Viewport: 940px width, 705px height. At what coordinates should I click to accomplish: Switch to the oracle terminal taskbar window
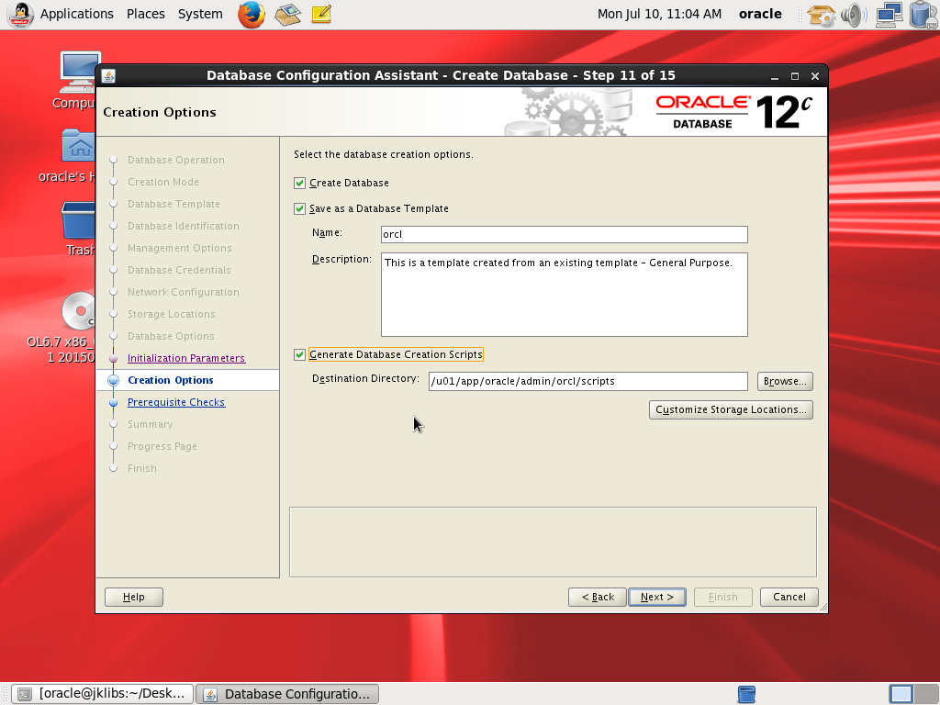(104, 694)
